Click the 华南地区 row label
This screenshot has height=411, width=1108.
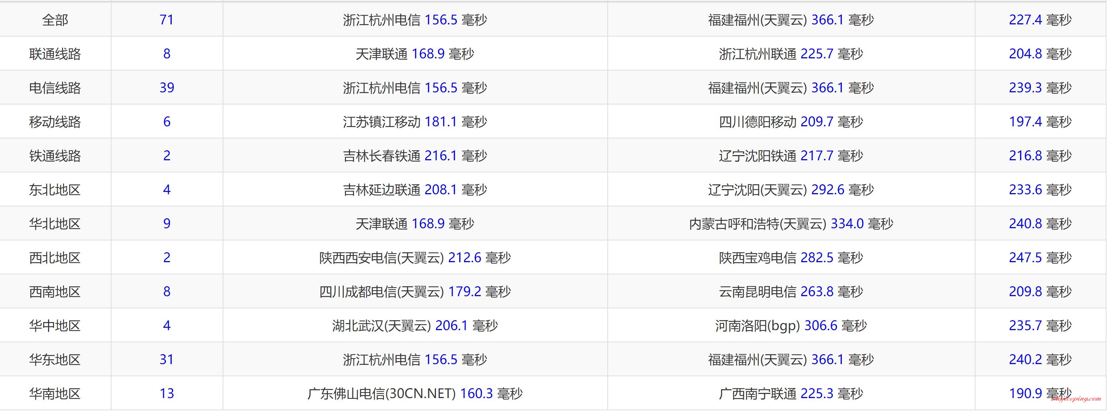tap(55, 394)
